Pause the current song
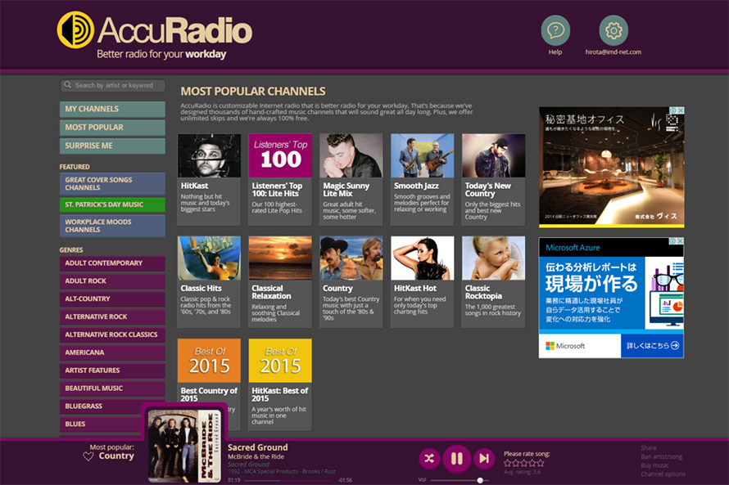This screenshot has height=485, width=729. point(456,459)
